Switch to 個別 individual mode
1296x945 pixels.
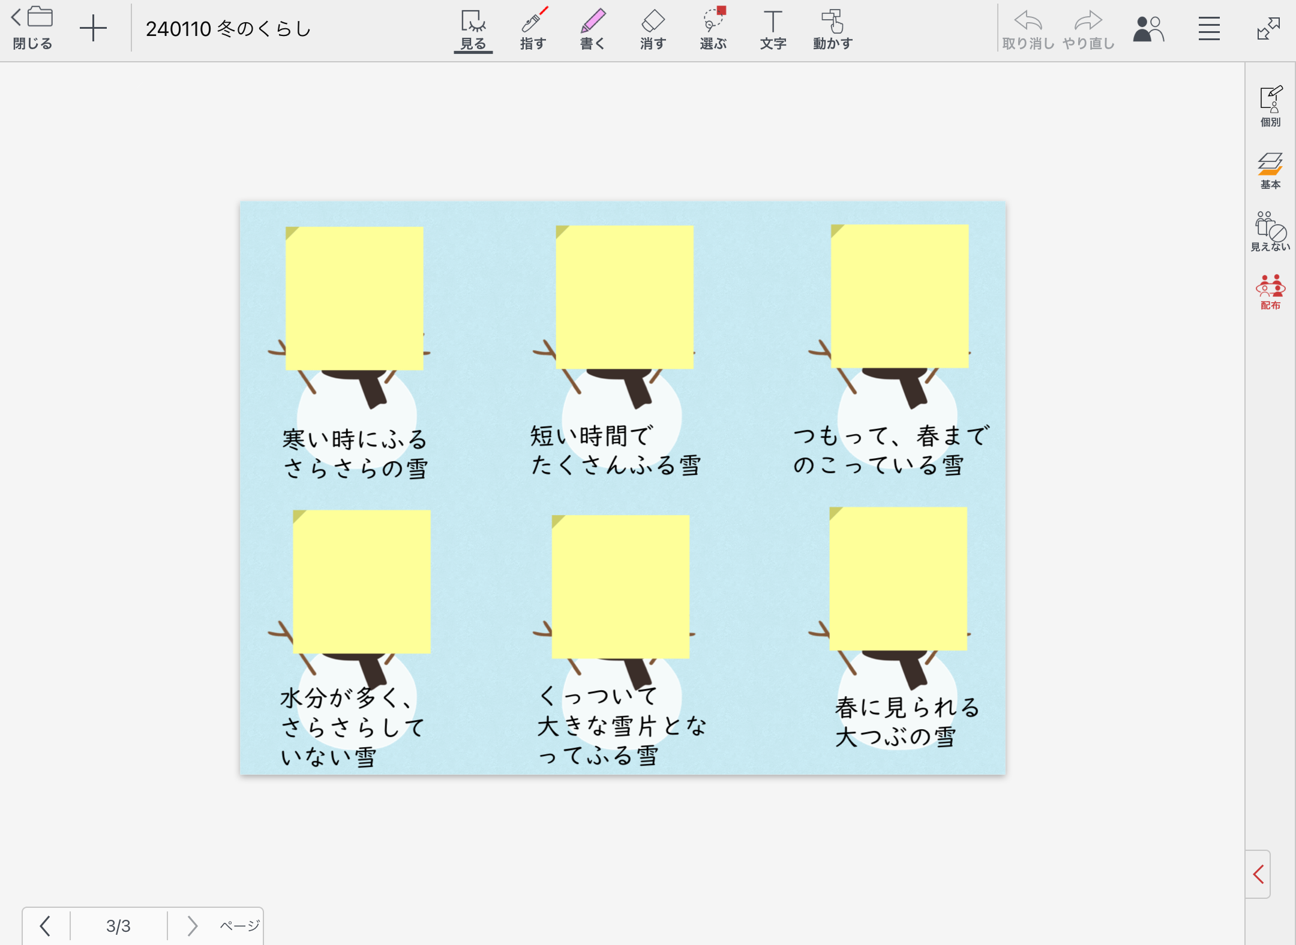tap(1270, 106)
